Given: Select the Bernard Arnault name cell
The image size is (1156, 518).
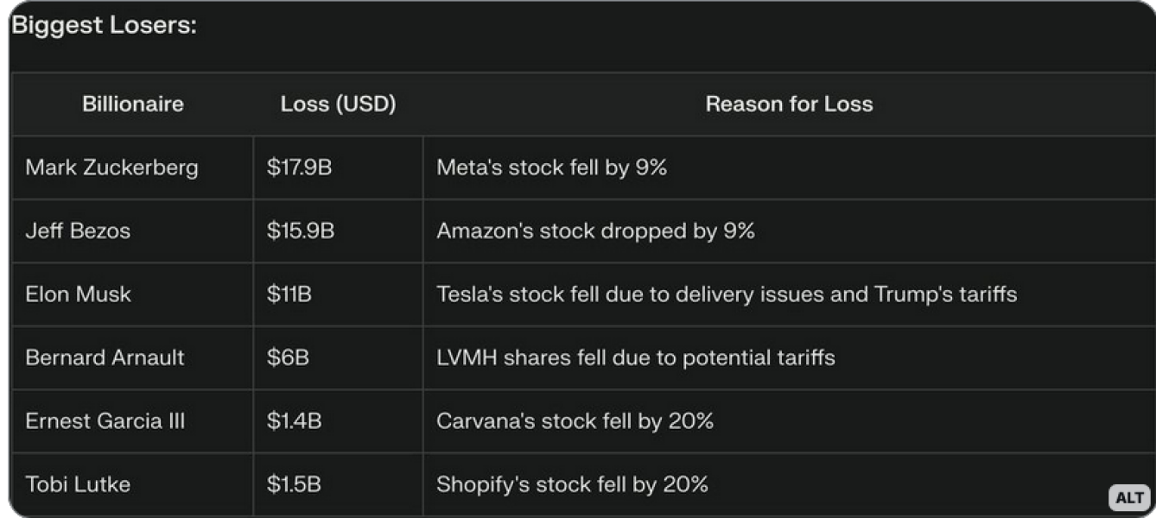Looking at the screenshot, I should [x=105, y=357].
